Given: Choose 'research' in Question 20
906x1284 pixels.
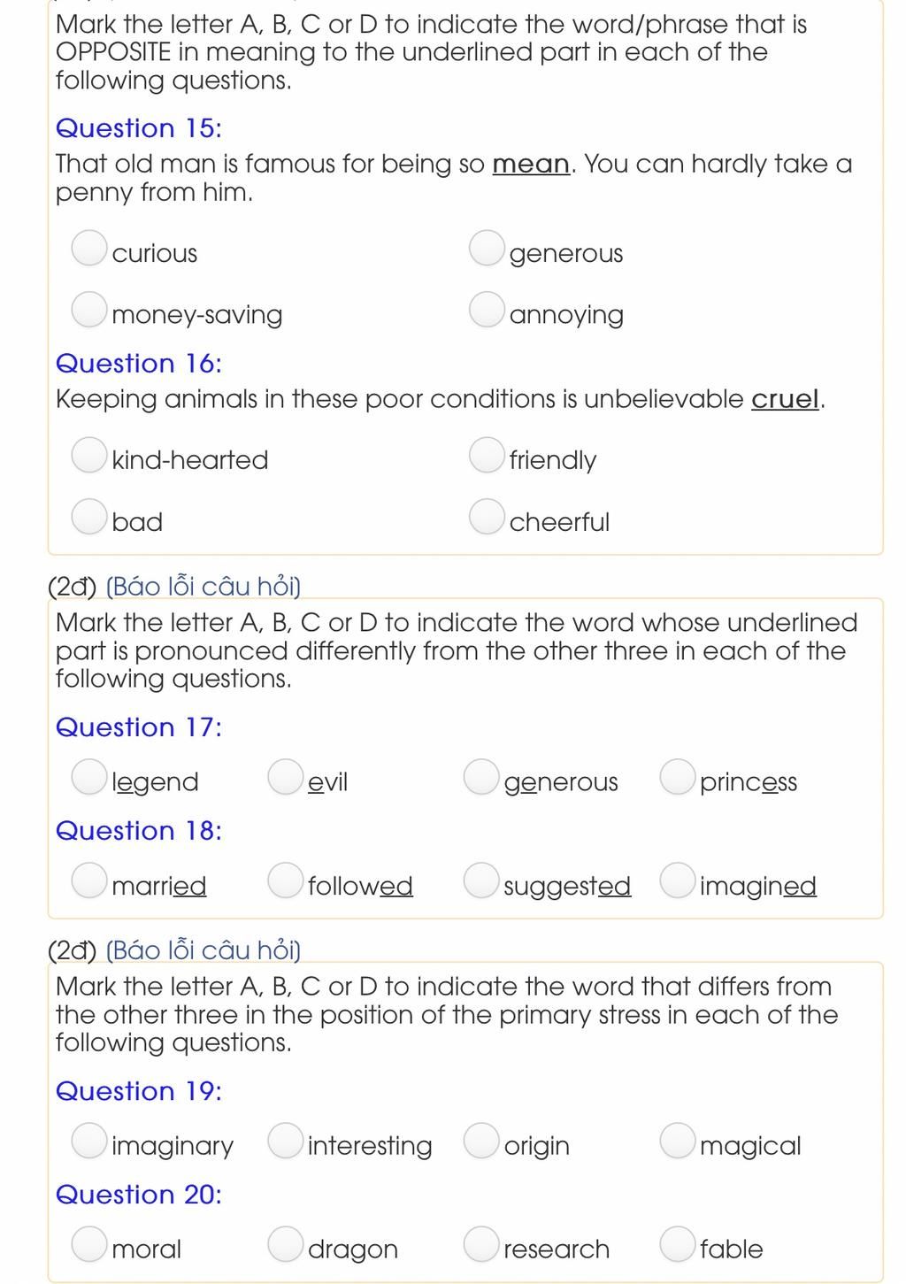Looking at the screenshot, I should [481, 1244].
